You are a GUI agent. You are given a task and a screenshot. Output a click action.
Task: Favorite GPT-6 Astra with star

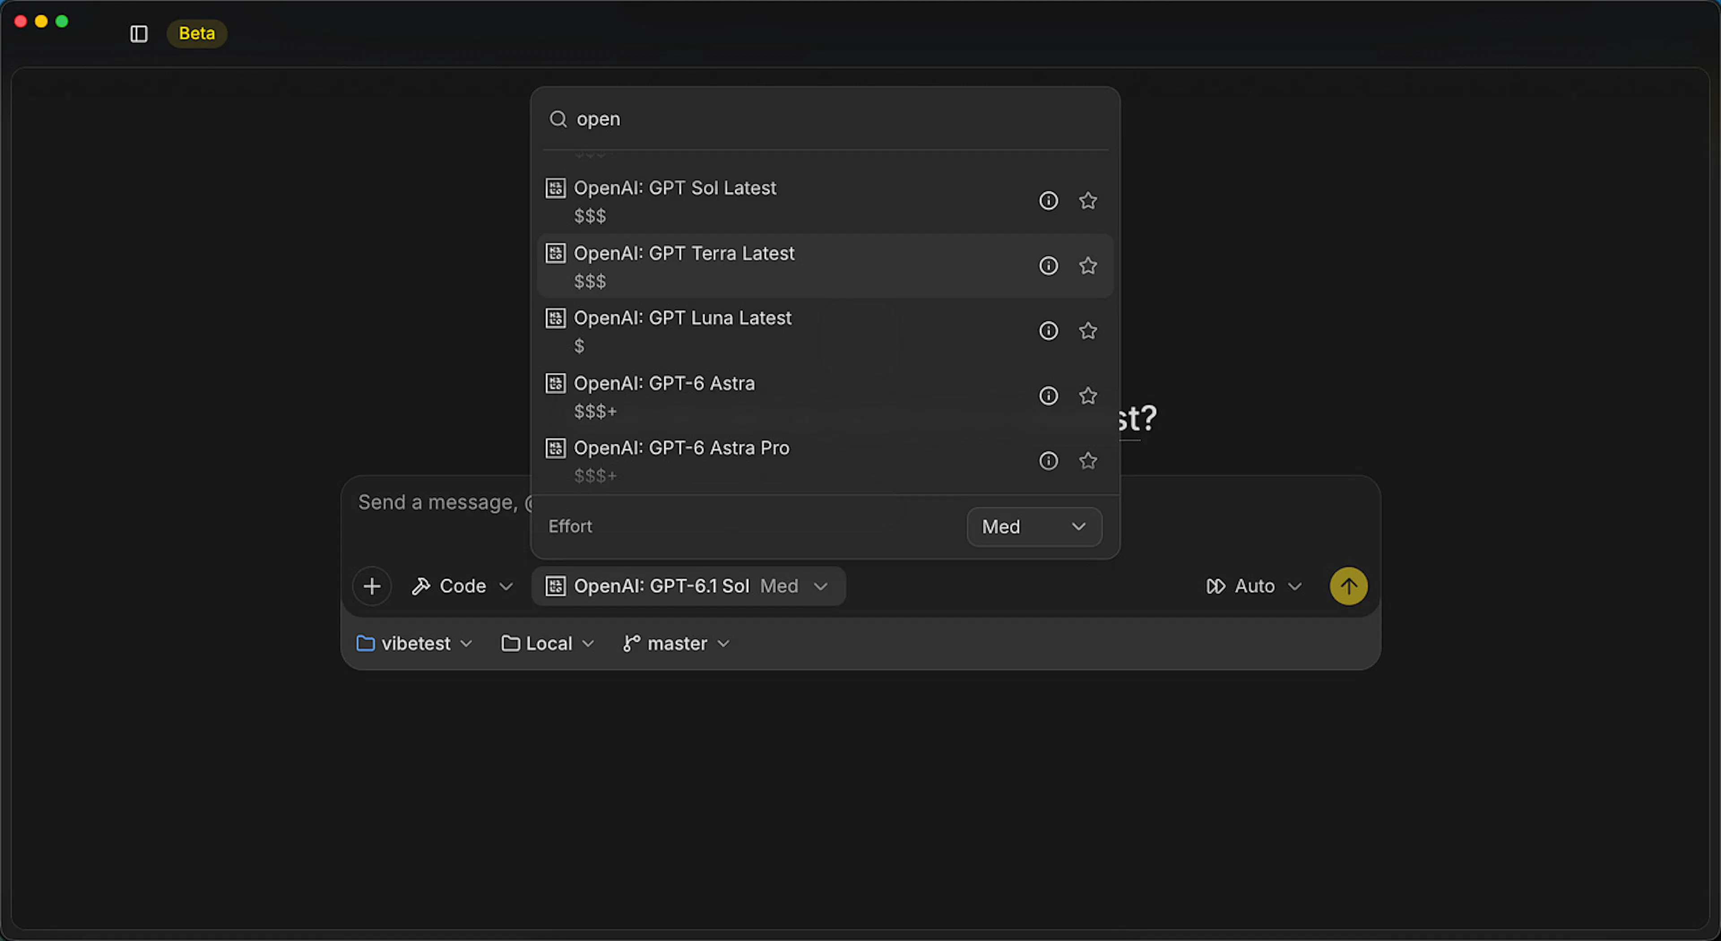(1088, 396)
